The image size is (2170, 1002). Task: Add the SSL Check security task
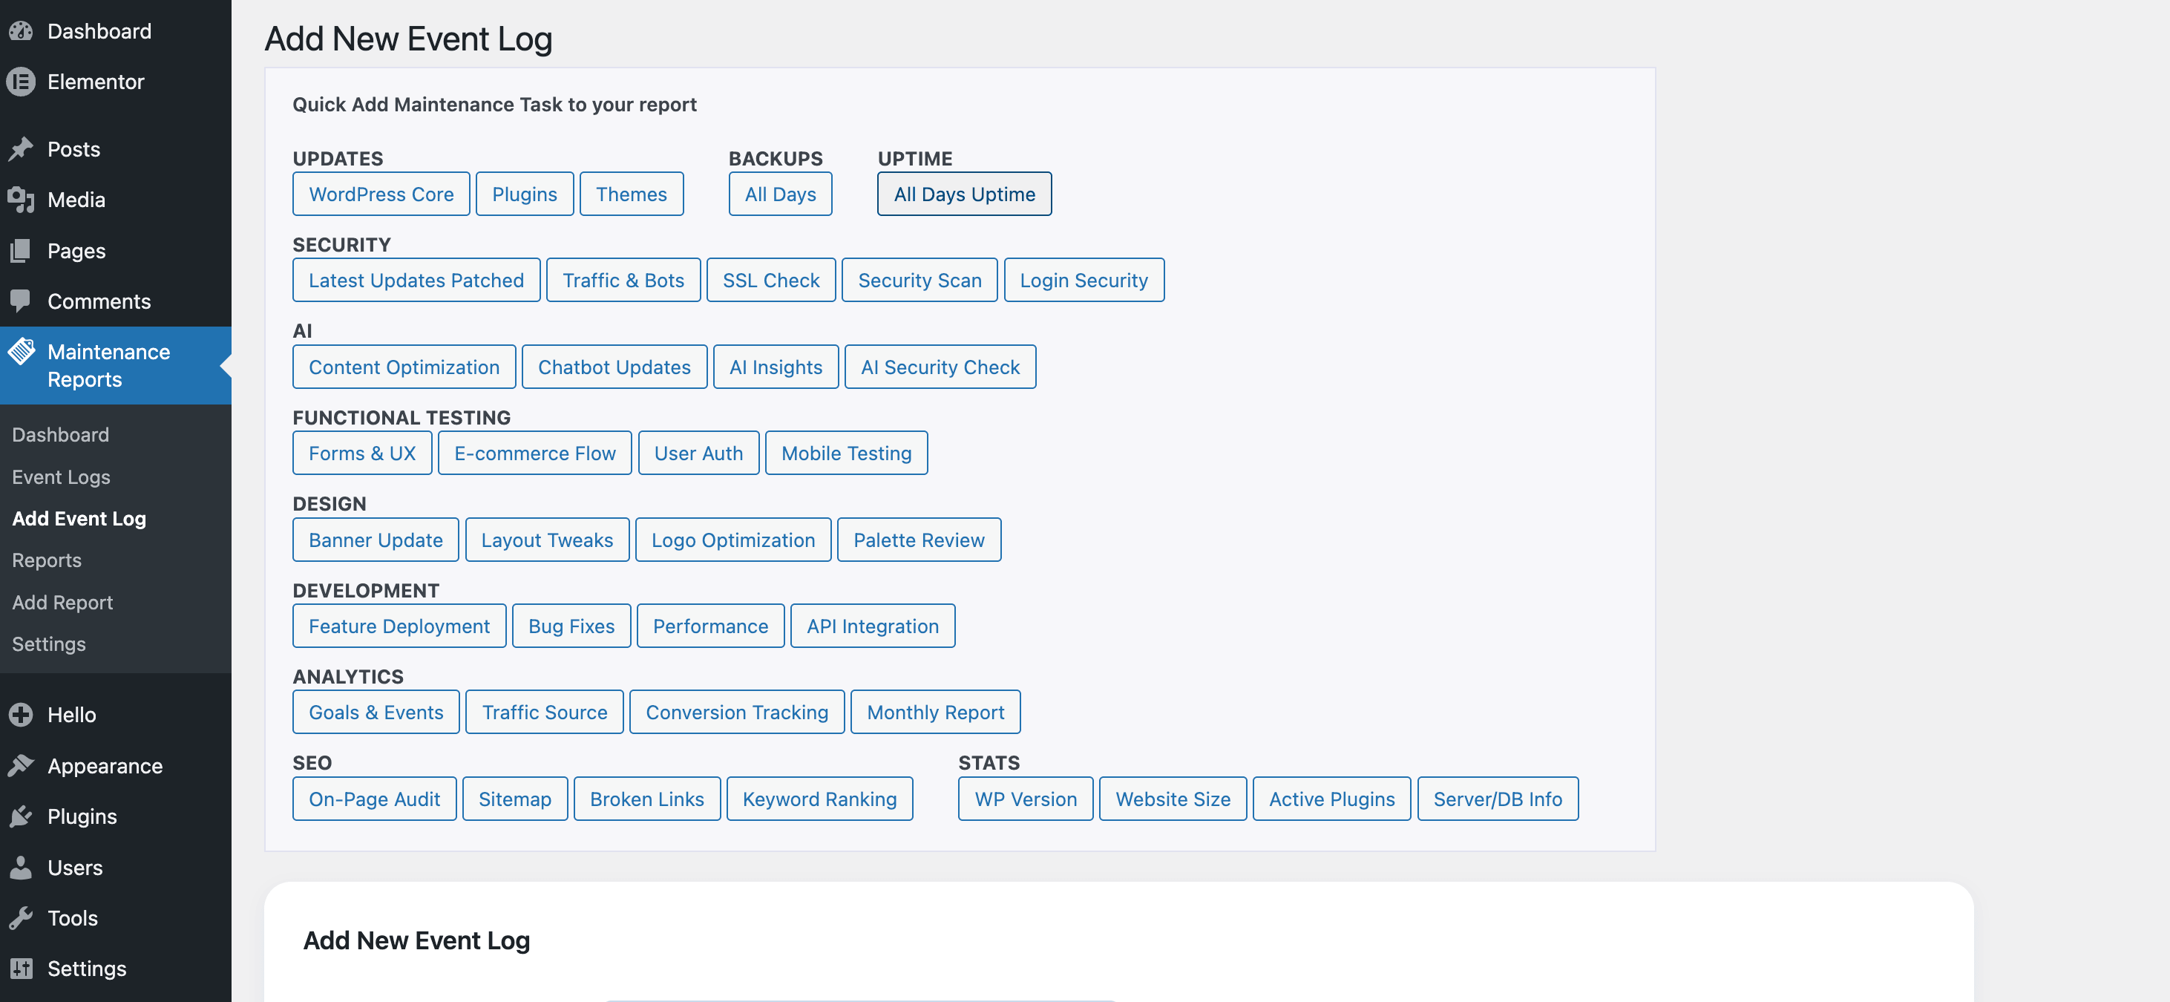pyautogui.click(x=771, y=281)
